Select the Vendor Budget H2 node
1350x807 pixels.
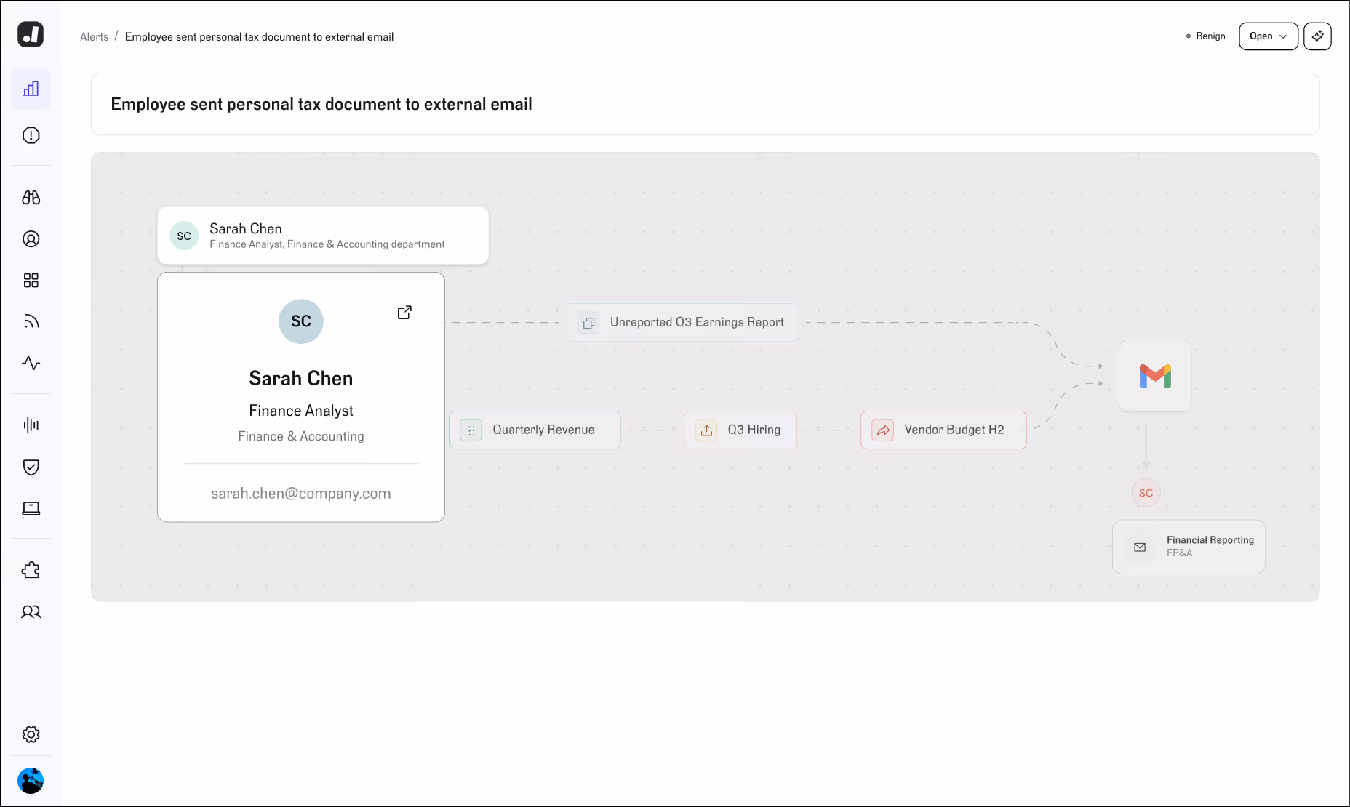(943, 430)
